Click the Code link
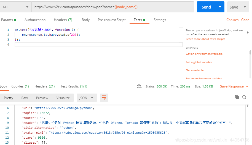This screenshot has width=252, height=145. (x=245, y=20)
